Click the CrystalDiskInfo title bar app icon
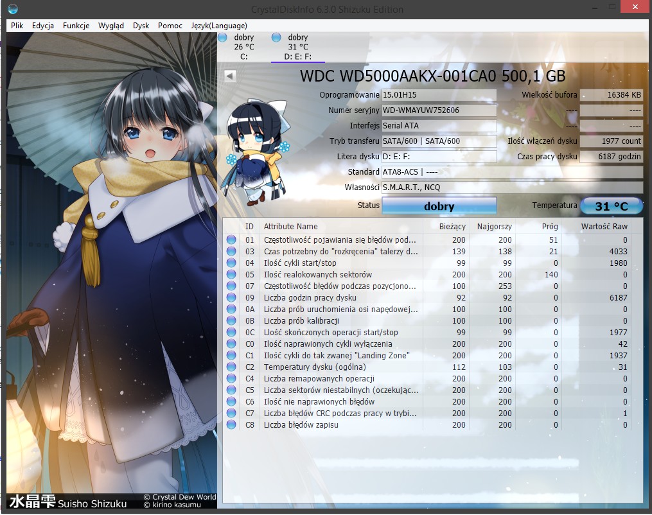The width and height of the screenshot is (652, 515). 13,9
